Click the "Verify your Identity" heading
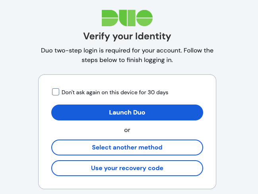The height and width of the screenshot is (194, 258). [127, 37]
